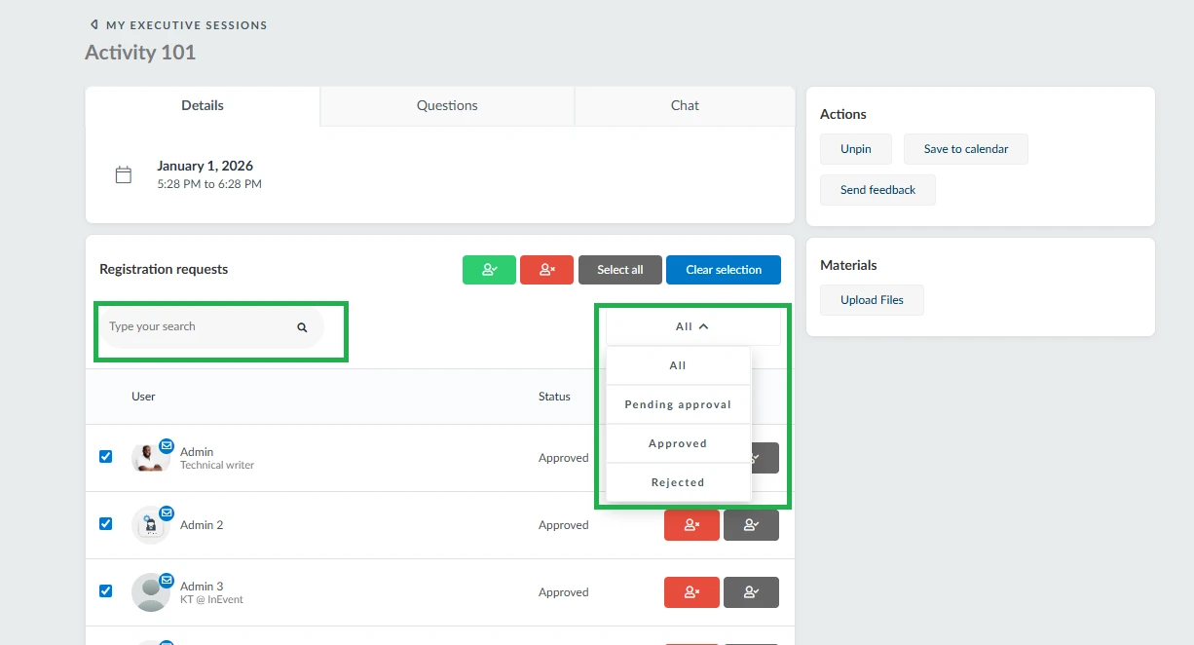Switch to the Questions tab

[446, 105]
